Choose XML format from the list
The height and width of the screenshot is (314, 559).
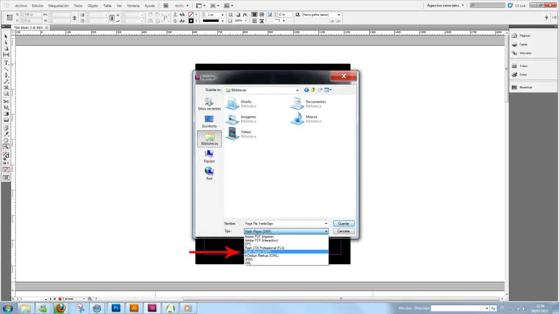[x=286, y=263]
